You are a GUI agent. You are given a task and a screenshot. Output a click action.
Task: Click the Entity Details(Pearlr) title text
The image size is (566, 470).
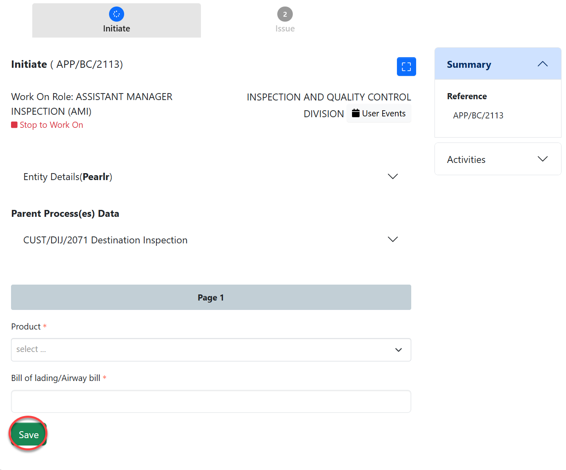tap(68, 177)
